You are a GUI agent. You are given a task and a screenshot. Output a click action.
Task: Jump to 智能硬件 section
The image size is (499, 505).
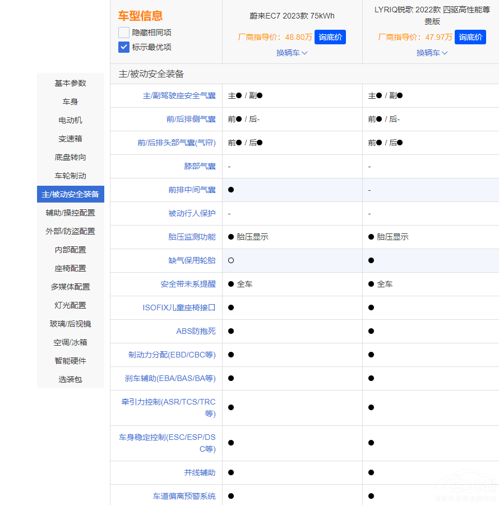tap(70, 361)
